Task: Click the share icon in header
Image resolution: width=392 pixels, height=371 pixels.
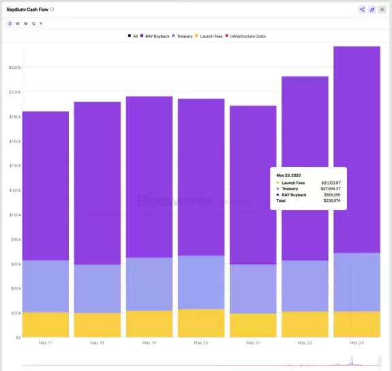Action: [362, 10]
